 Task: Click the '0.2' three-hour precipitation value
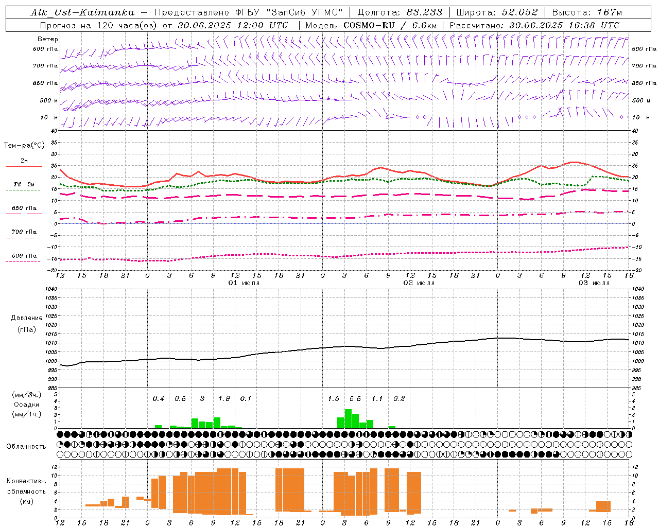click(x=399, y=399)
